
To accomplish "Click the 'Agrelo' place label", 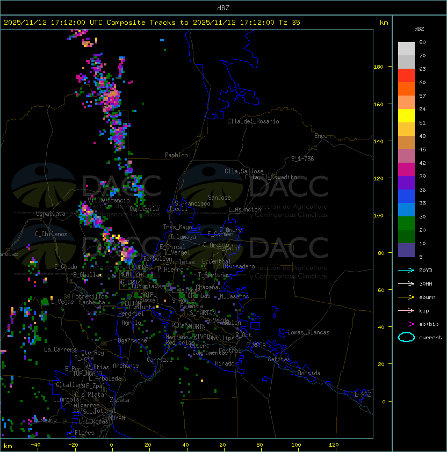I will pos(131,323).
